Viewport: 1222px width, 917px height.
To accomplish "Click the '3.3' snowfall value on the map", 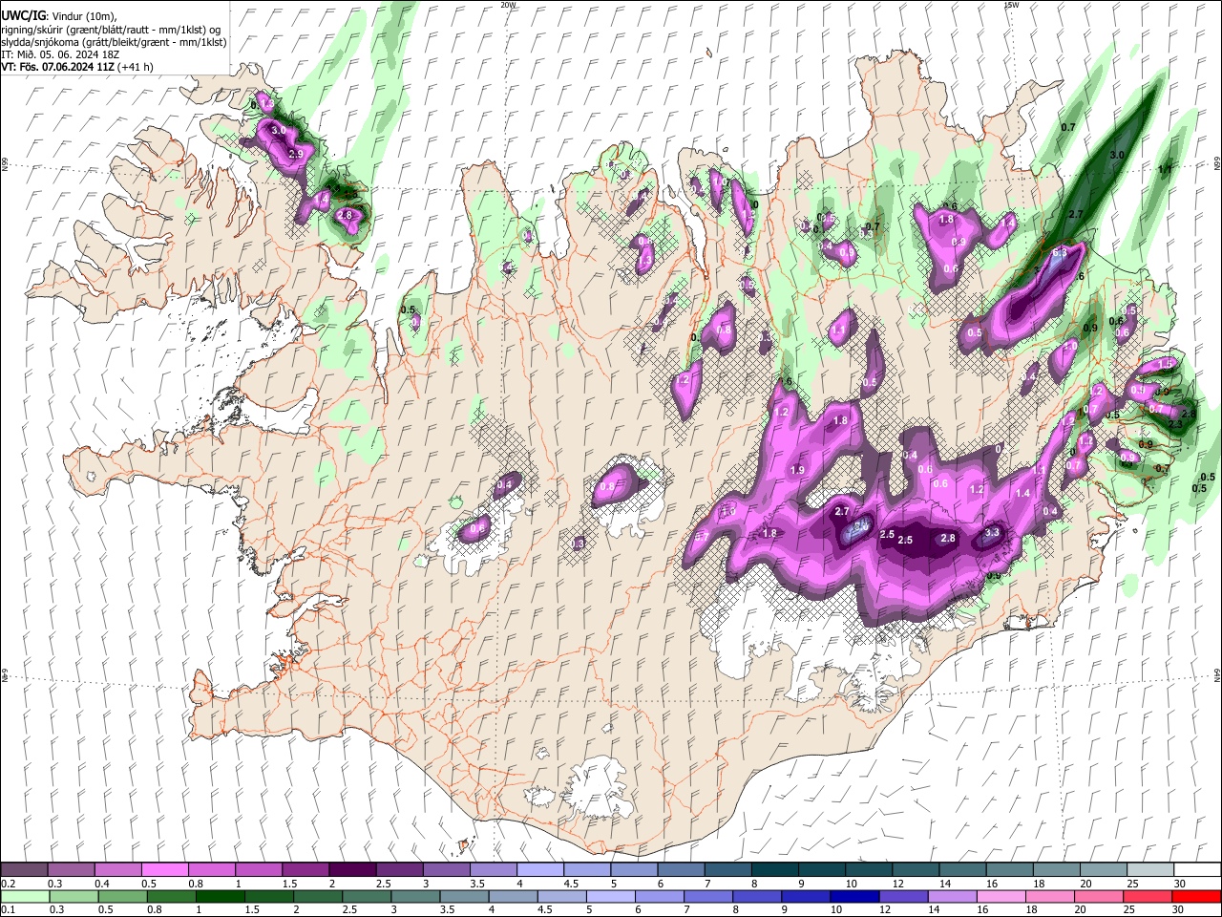I will 992,532.
